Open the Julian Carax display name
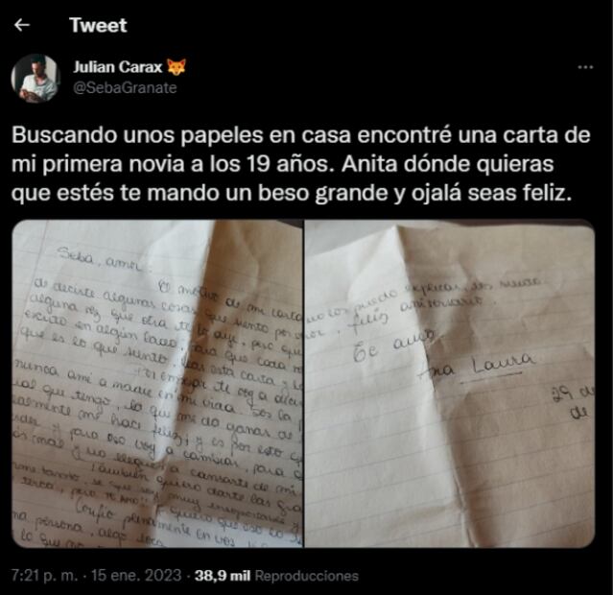This screenshot has height=595, width=613. tap(117, 67)
